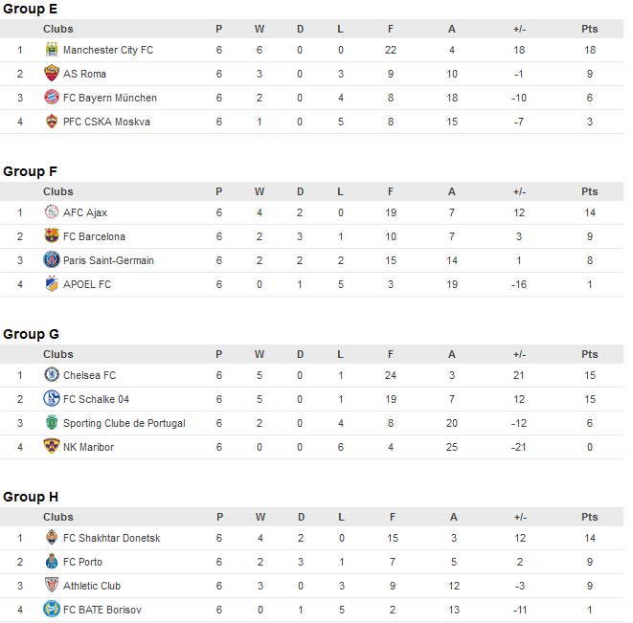Image resolution: width=633 pixels, height=623 pixels.
Task: Click the FC Bayern München logo
Action: point(52,98)
